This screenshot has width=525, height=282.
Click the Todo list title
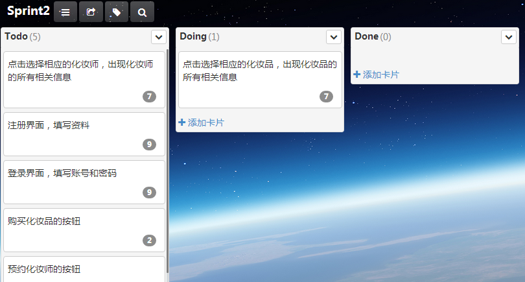coord(16,36)
